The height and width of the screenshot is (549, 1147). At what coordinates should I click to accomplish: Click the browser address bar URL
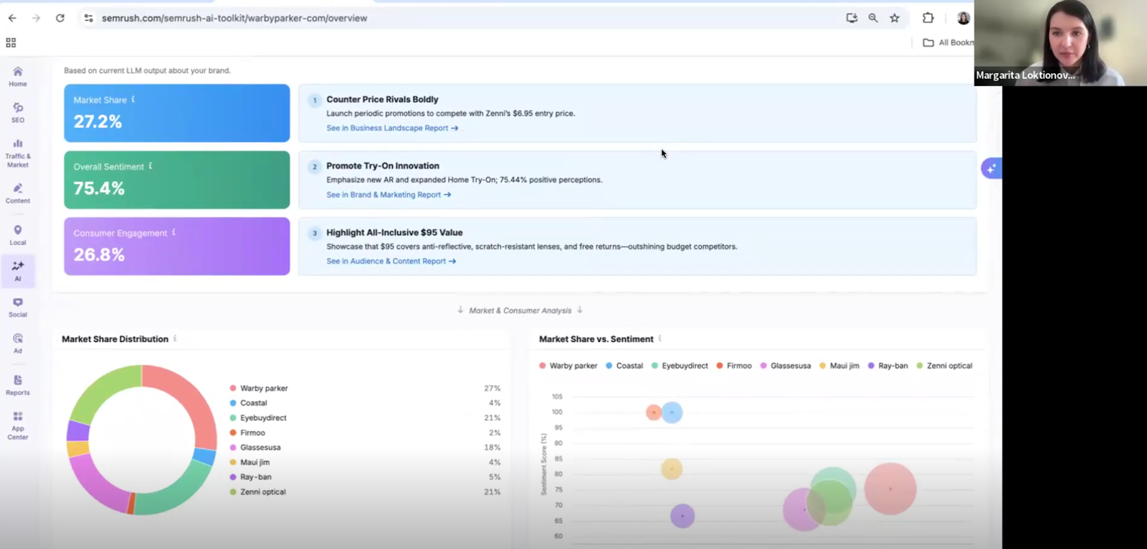tap(234, 18)
